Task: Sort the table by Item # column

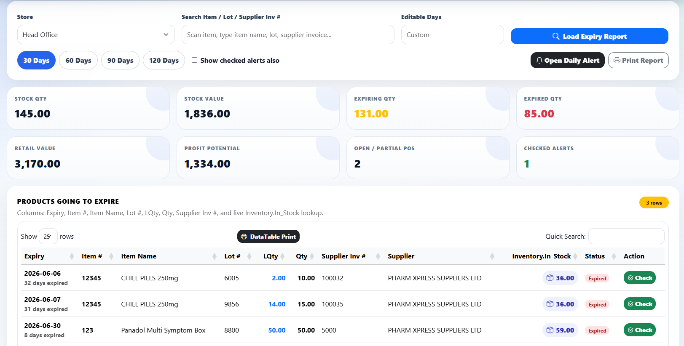Action: pos(98,256)
